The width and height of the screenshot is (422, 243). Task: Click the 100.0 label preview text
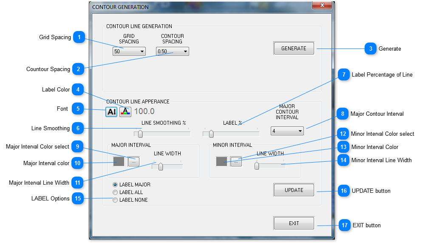(144, 111)
